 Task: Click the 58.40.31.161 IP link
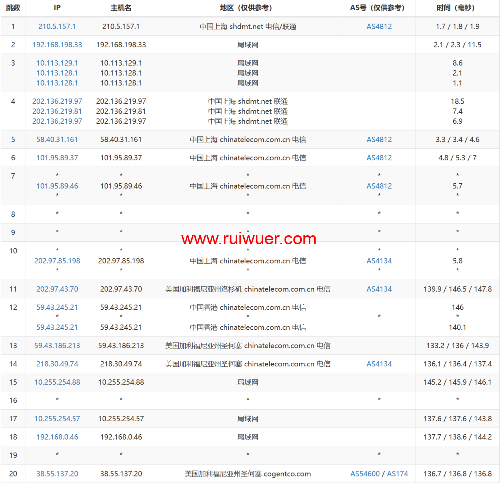pos(57,140)
